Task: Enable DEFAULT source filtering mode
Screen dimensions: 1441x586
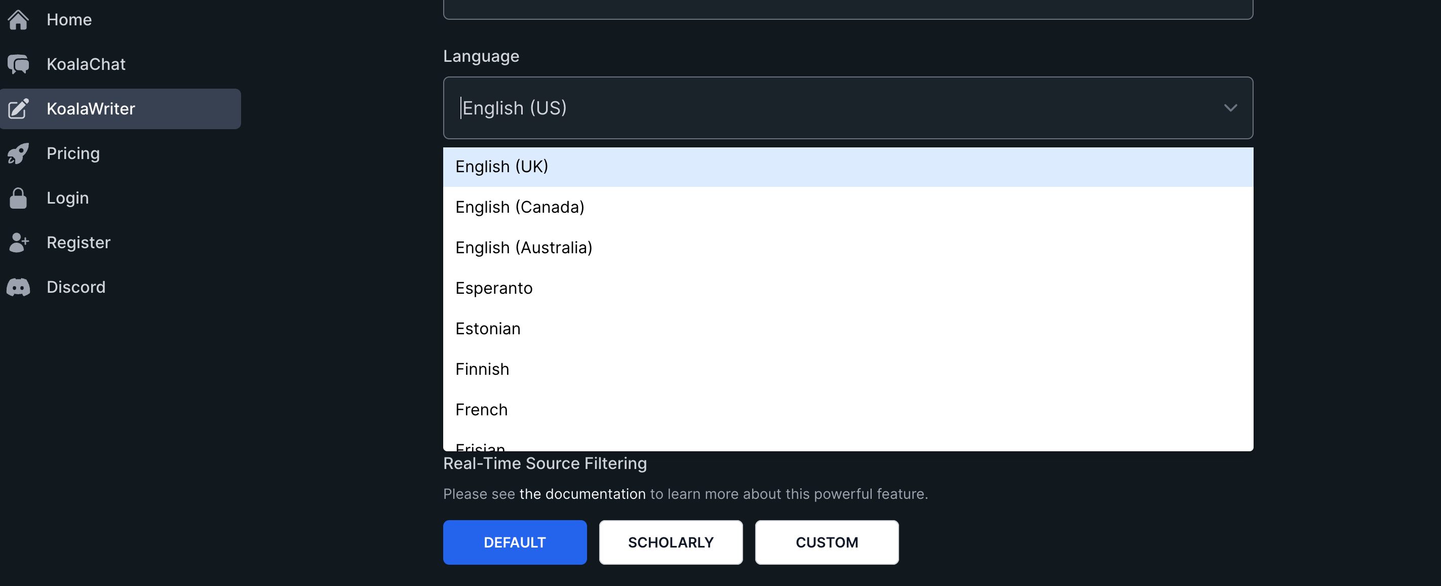Action: click(515, 542)
